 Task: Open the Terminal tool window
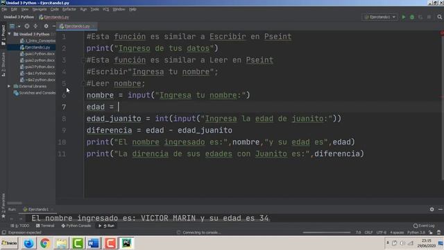pyautogui.click(x=45, y=226)
